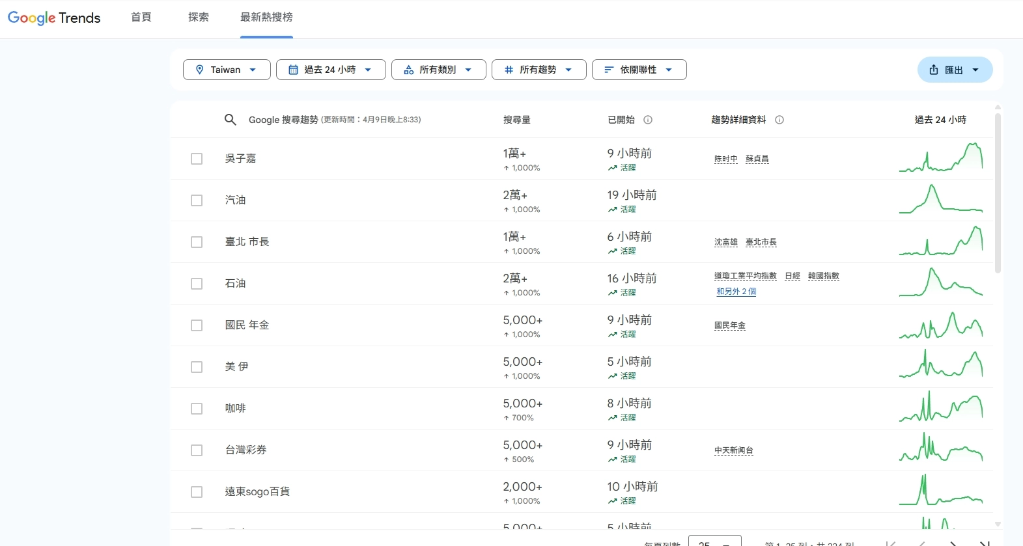
Task: Select the 台灣彩券 row checkbox
Action: [x=197, y=450]
